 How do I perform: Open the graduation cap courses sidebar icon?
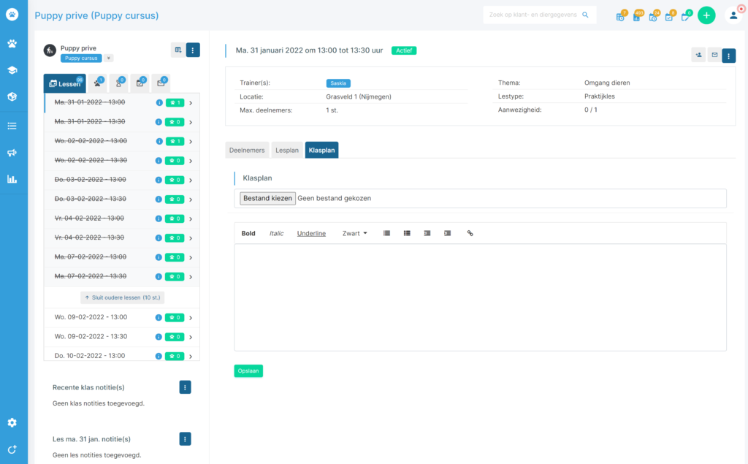(12, 70)
